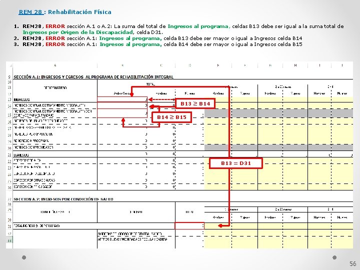
Task: Select row header 13
Action: click(9, 99)
